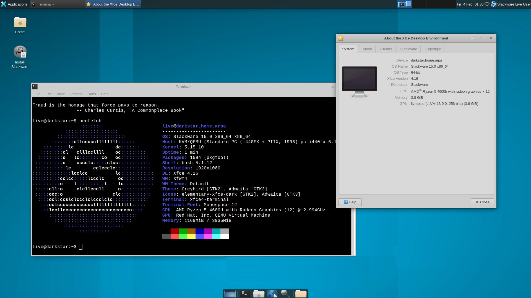Switch to the About tab
The width and height of the screenshot is (531, 298).
(367, 49)
